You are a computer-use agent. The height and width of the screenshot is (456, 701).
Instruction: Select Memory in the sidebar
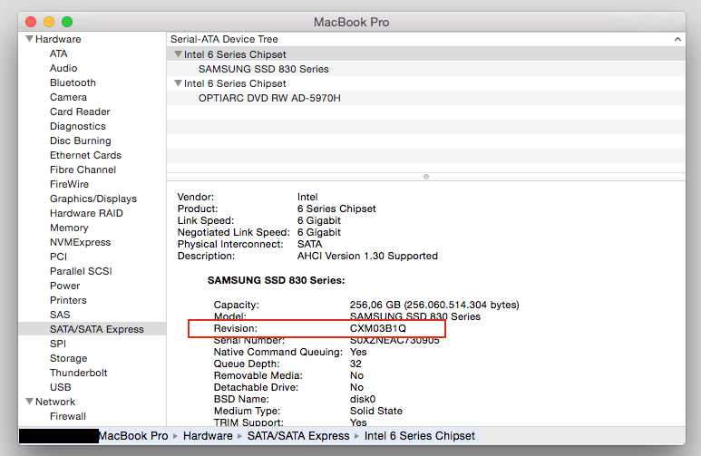click(69, 228)
